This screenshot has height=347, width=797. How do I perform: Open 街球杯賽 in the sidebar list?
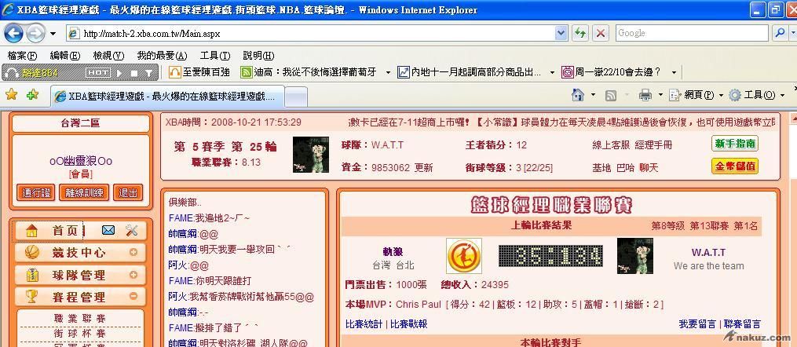80,334
